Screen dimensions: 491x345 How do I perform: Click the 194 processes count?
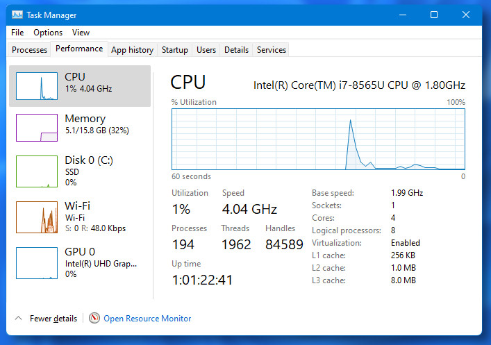tap(183, 244)
